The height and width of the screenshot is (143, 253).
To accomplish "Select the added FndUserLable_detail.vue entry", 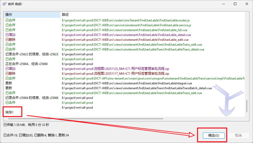I will [x=126, y=35].
